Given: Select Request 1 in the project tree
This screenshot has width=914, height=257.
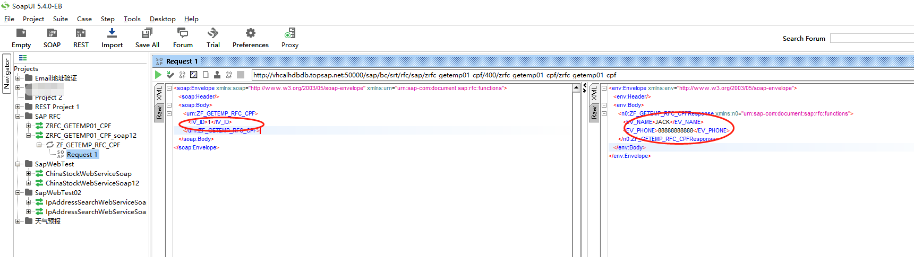Looking at the screenshot, I should pyautogui.click(x=82, y=154).
